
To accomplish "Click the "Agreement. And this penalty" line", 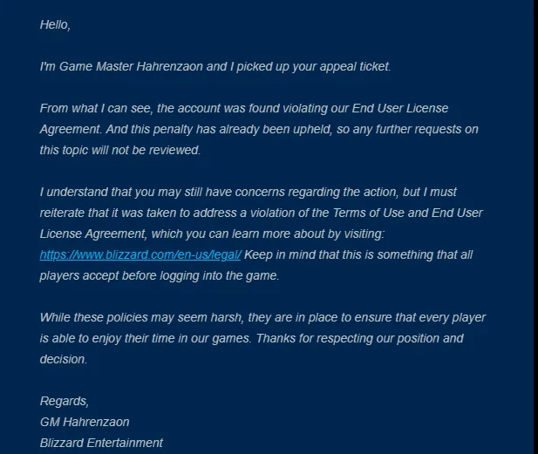I will point(259,129).
